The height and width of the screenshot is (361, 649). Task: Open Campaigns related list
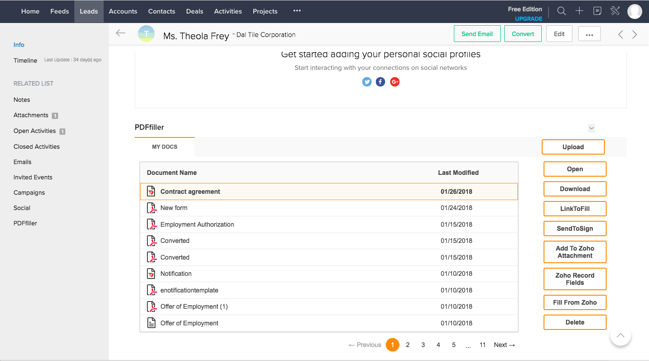pos(29,192)
